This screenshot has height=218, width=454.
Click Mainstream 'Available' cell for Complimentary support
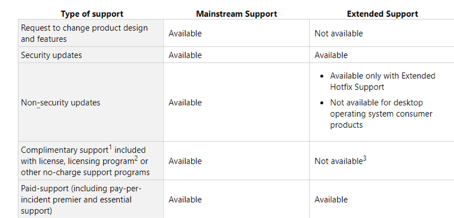point(185,161)
